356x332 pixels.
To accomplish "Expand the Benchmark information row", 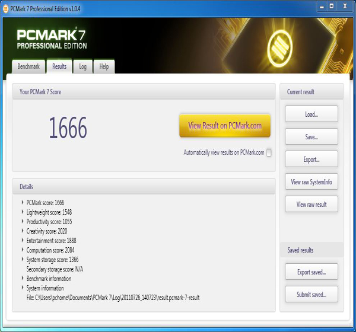I will coord(23,278).
